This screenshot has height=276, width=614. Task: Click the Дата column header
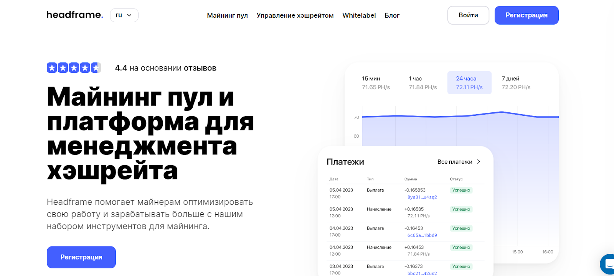pos(334,179)
